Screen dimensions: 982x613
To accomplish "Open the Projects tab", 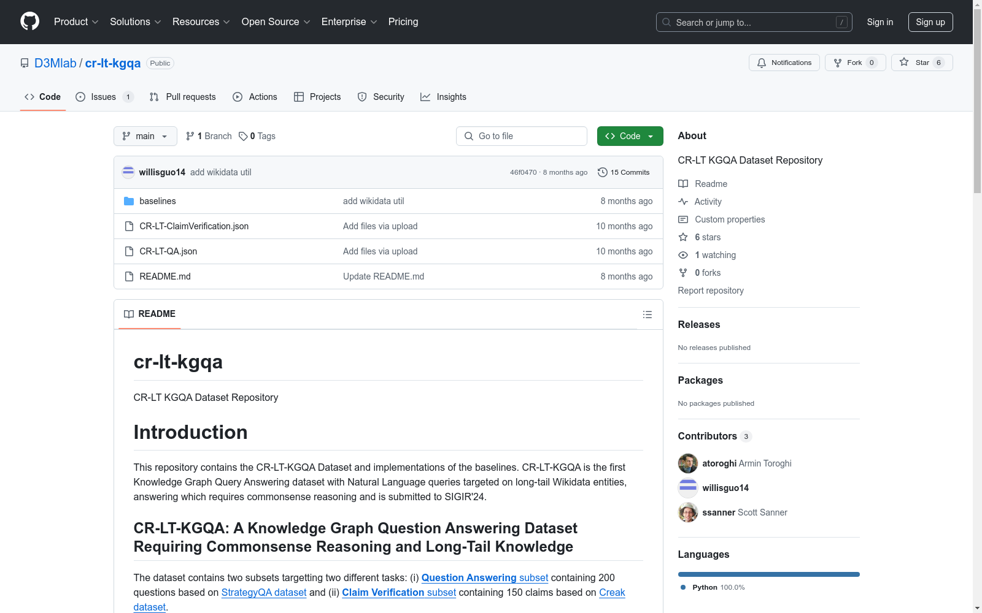I will [317, 97].
